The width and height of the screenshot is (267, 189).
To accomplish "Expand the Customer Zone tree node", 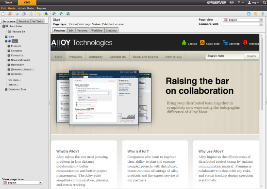I will pos(6,89).
